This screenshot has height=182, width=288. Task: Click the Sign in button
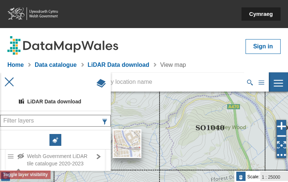[x=263, y=47]
